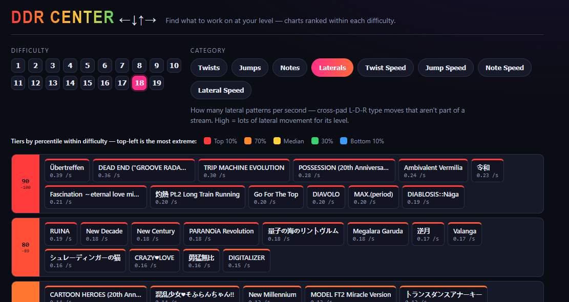569x302 pixels.
Task: Open the Note Speed category
Action: point(505,68)
